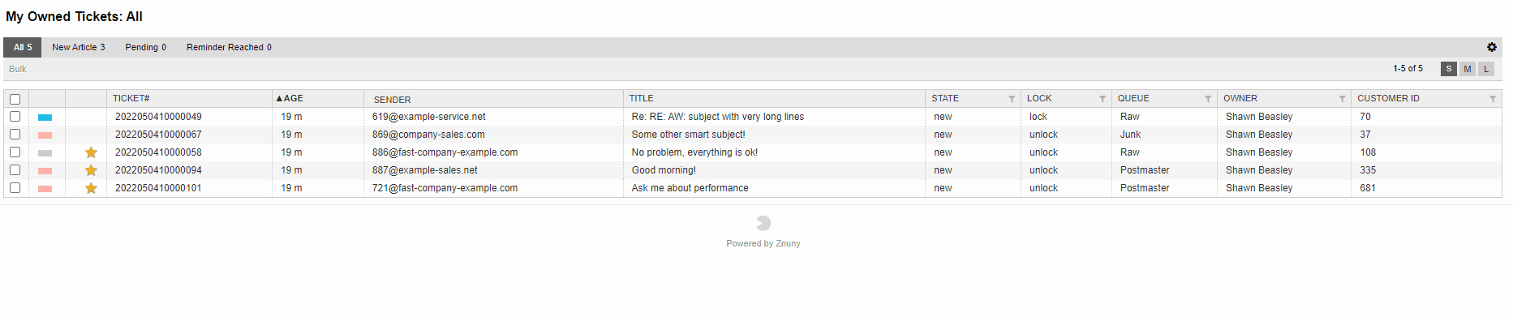Click the gray flag on ticket 2022050410000058
This screenshot has width=1513, height=317.
(45, 153)
